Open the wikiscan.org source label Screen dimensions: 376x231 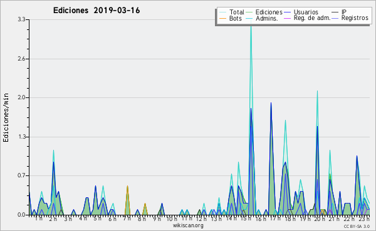click(188, 225)
